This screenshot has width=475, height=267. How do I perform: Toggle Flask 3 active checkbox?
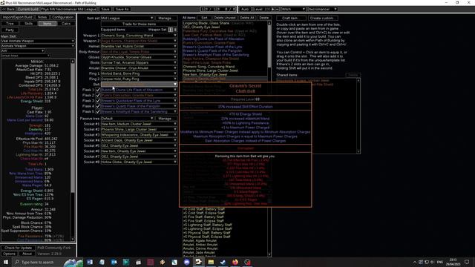(x=98, y=101)
